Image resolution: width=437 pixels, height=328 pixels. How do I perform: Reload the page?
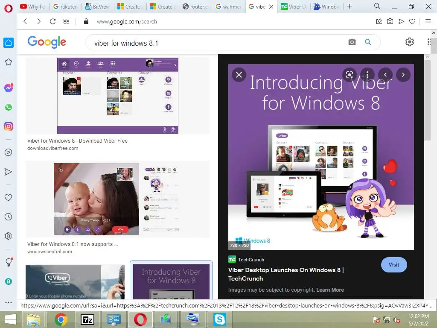pyautogui.click(x=52, y=21)
